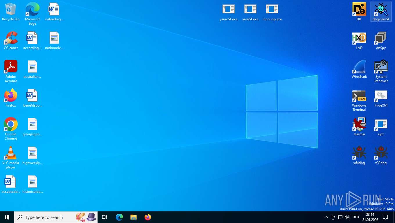Open CCleaner desktop shortcut

click(11, 41)
